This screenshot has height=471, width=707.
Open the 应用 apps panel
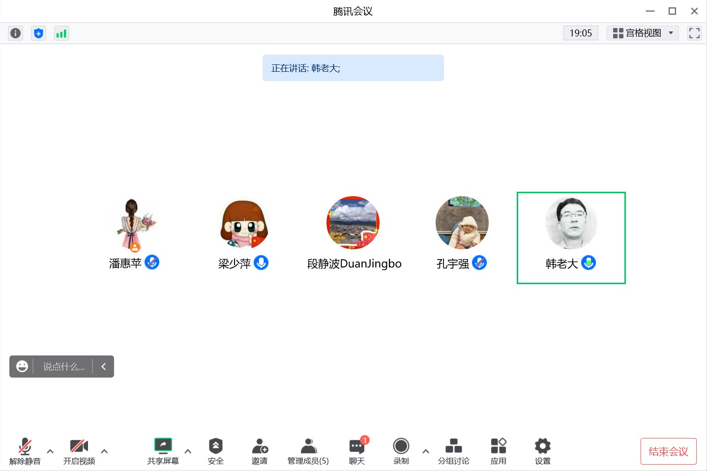(498, 451)
